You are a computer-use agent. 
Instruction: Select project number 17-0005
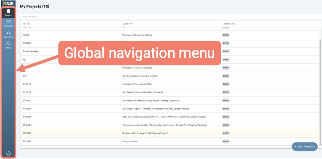click(x=27, y=117)
